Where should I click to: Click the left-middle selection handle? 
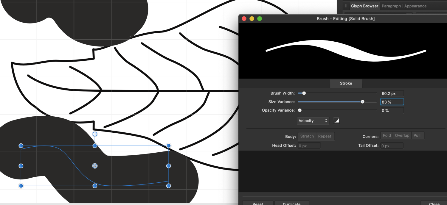pyautogui.click(x=21, y=166)
